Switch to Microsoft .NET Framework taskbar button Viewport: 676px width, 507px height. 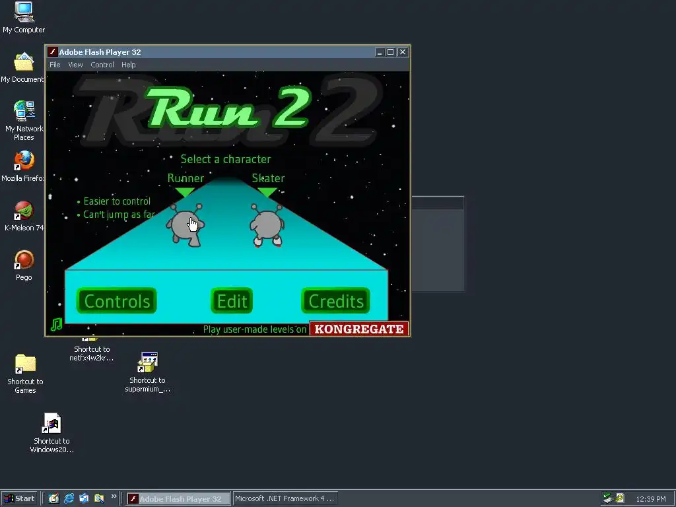pyautogui.click(x=285, y=499)
